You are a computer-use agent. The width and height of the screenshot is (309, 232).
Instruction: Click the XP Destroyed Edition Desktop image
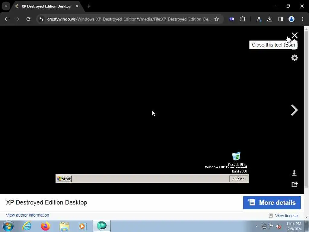[152, 110]
